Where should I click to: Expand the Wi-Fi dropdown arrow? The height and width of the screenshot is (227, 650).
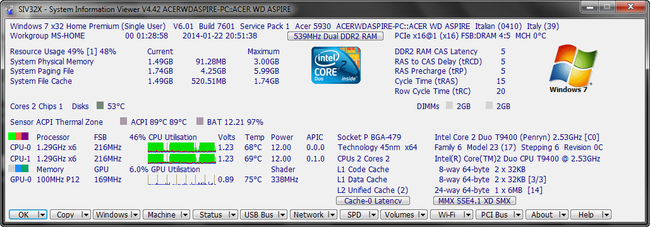coord(468,214)
